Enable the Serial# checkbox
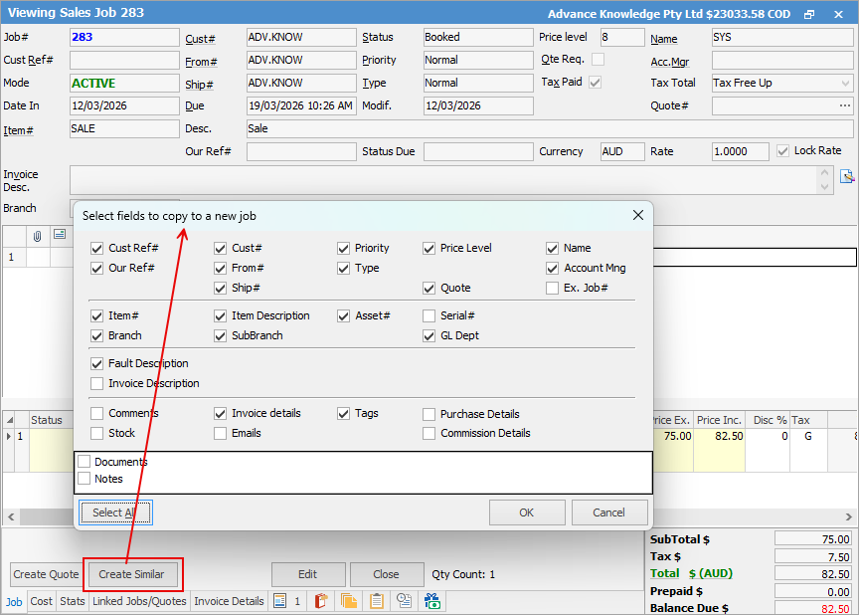Viewport: 859px width, 615px height. tap(429, 315)
